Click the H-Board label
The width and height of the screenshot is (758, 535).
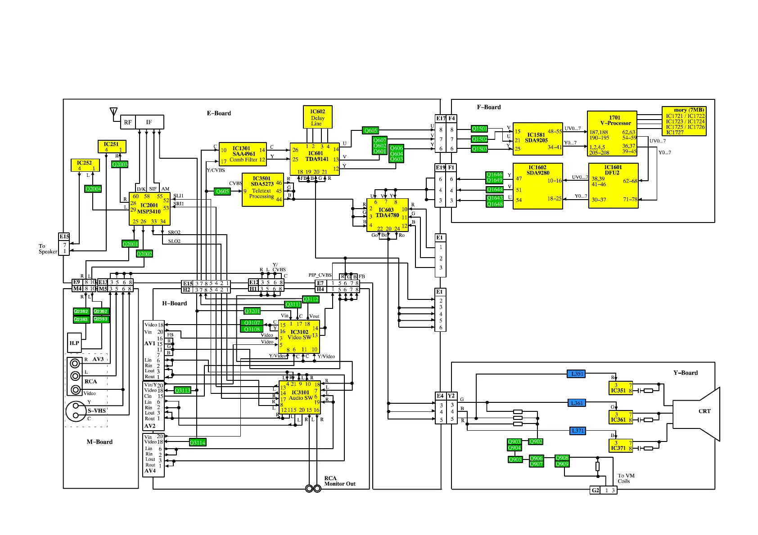175,303
